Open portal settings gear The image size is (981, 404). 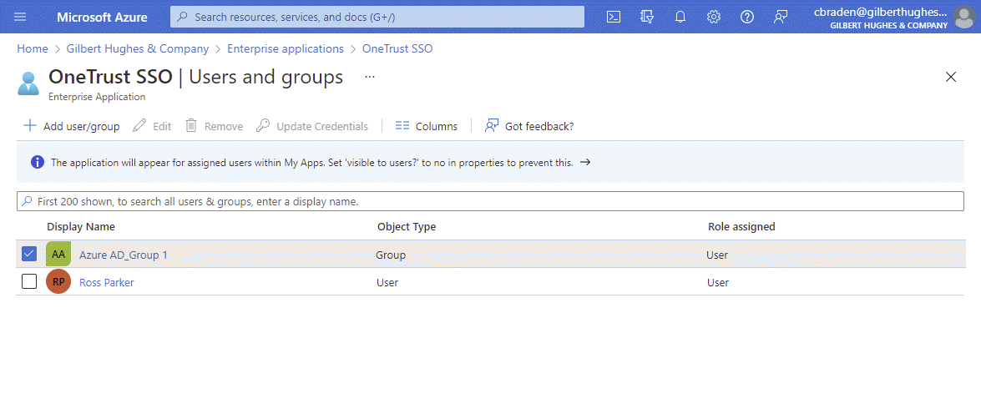pos(713,17)
